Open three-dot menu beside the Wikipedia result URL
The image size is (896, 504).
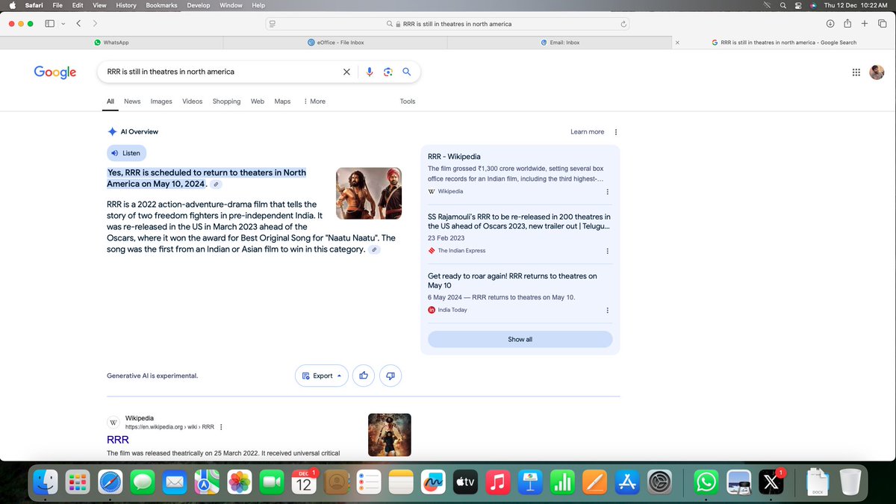point(221,427)
